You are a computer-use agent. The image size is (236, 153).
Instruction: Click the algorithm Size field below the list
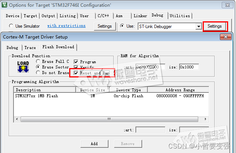194,130
